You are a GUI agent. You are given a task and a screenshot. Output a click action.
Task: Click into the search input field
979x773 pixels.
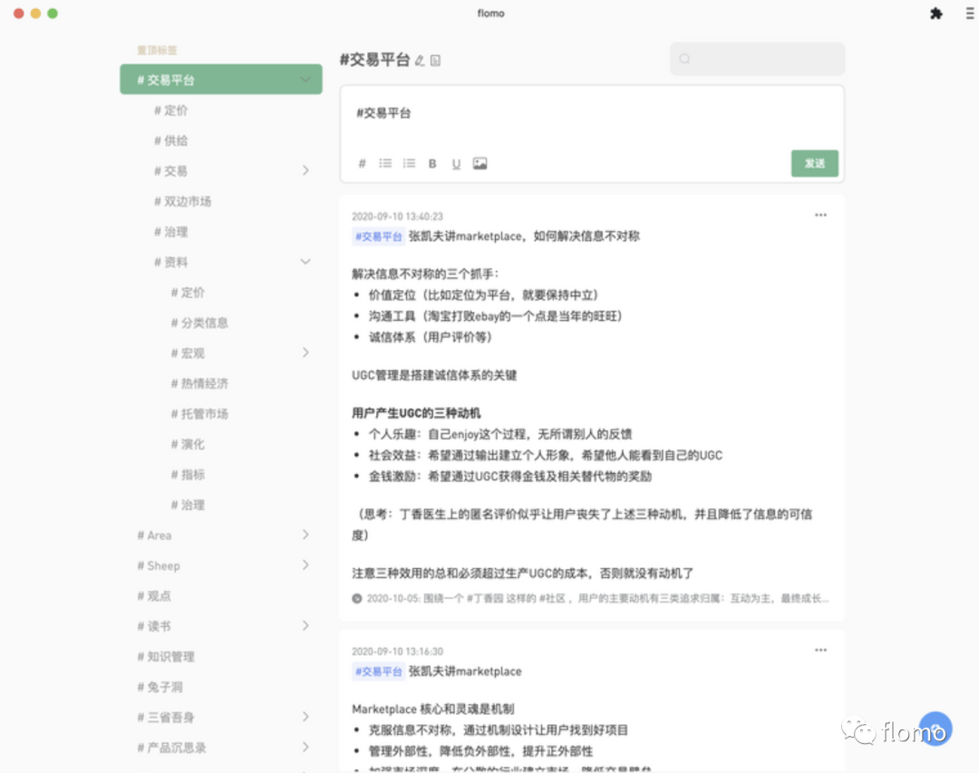pos(757,59)
